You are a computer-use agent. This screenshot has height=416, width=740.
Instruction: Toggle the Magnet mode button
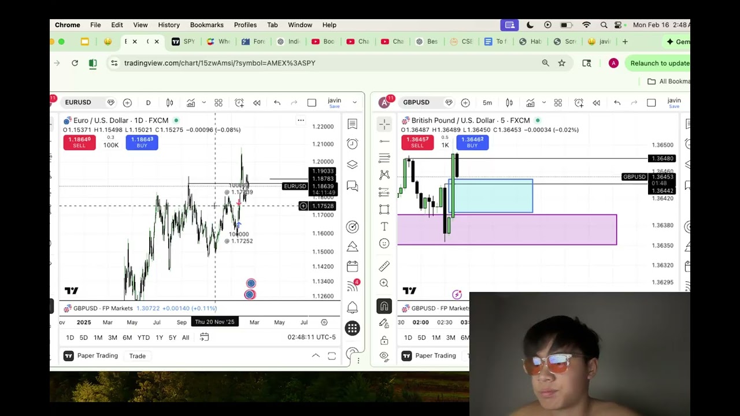click(384, 306)
